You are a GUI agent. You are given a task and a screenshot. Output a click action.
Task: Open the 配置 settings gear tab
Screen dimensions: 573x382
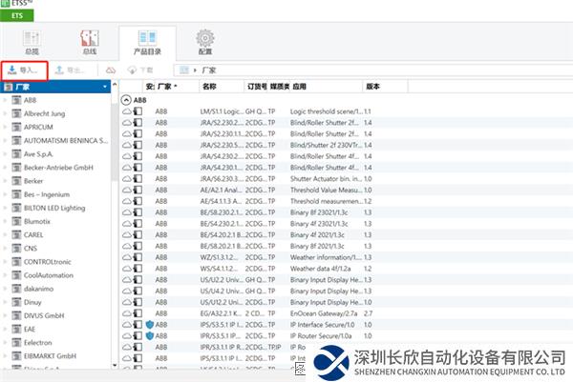pyautogui.click(x=204, y=43)
